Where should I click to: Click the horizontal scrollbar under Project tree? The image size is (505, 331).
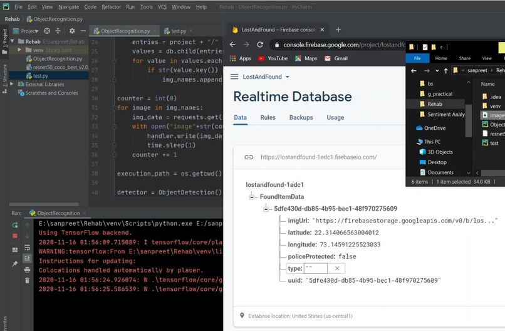coord(44,204)
